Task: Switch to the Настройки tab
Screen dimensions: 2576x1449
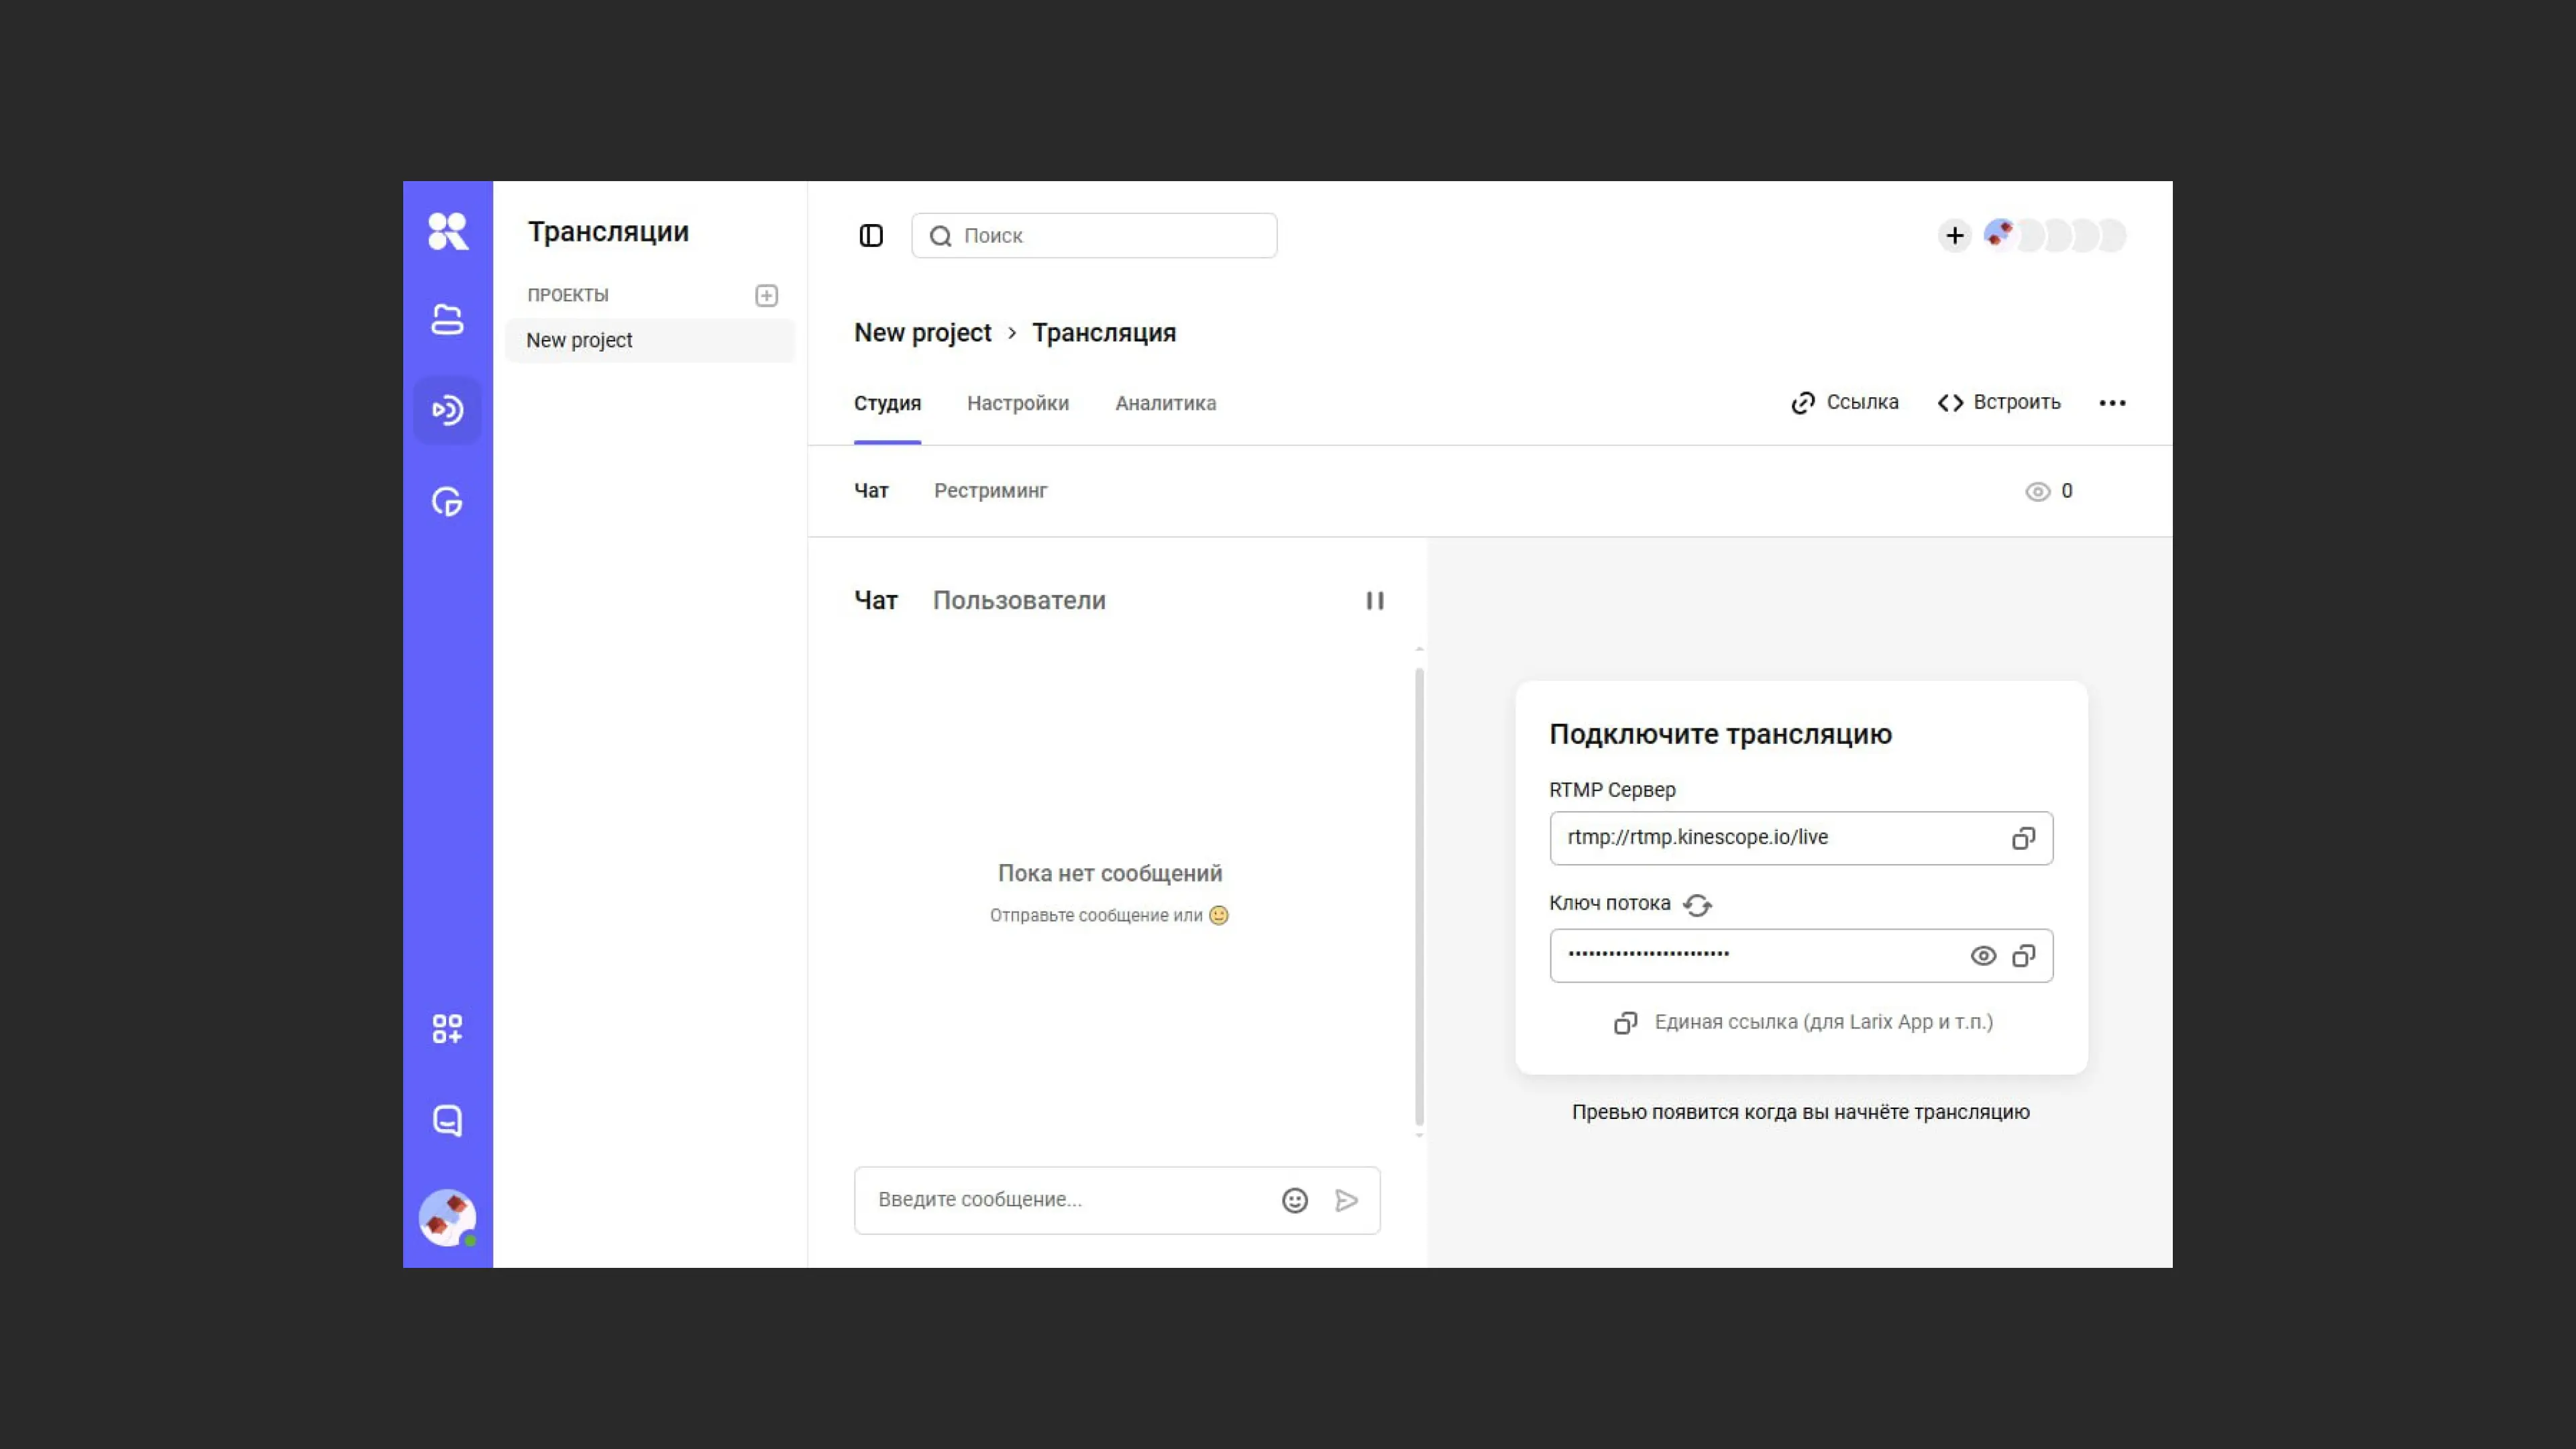Action: [x=1017, y=403]
